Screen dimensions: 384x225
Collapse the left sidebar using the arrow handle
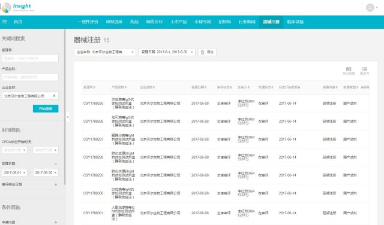click(x=68, y=117)
